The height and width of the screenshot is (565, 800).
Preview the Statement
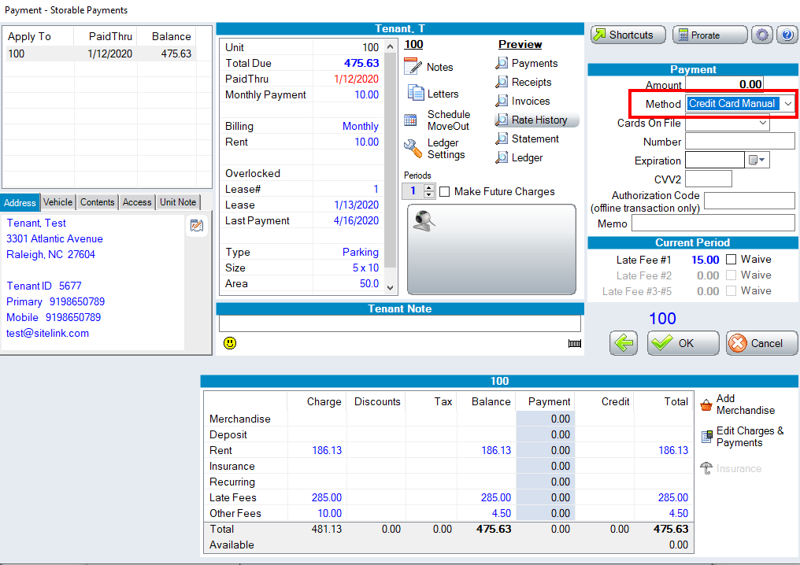(x=527, y=138)
